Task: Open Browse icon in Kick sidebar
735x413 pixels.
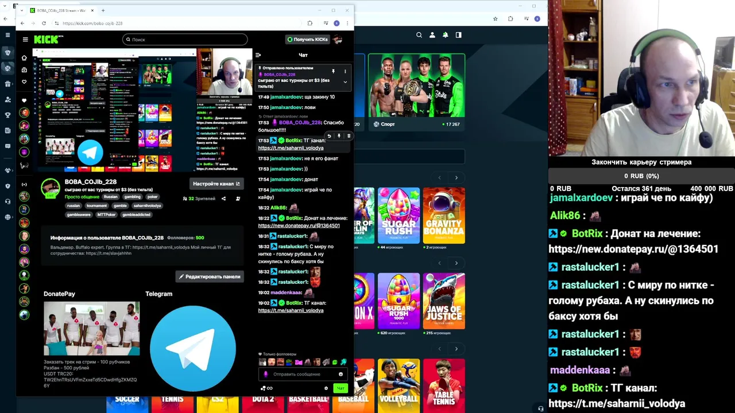Action: (24, 70)
